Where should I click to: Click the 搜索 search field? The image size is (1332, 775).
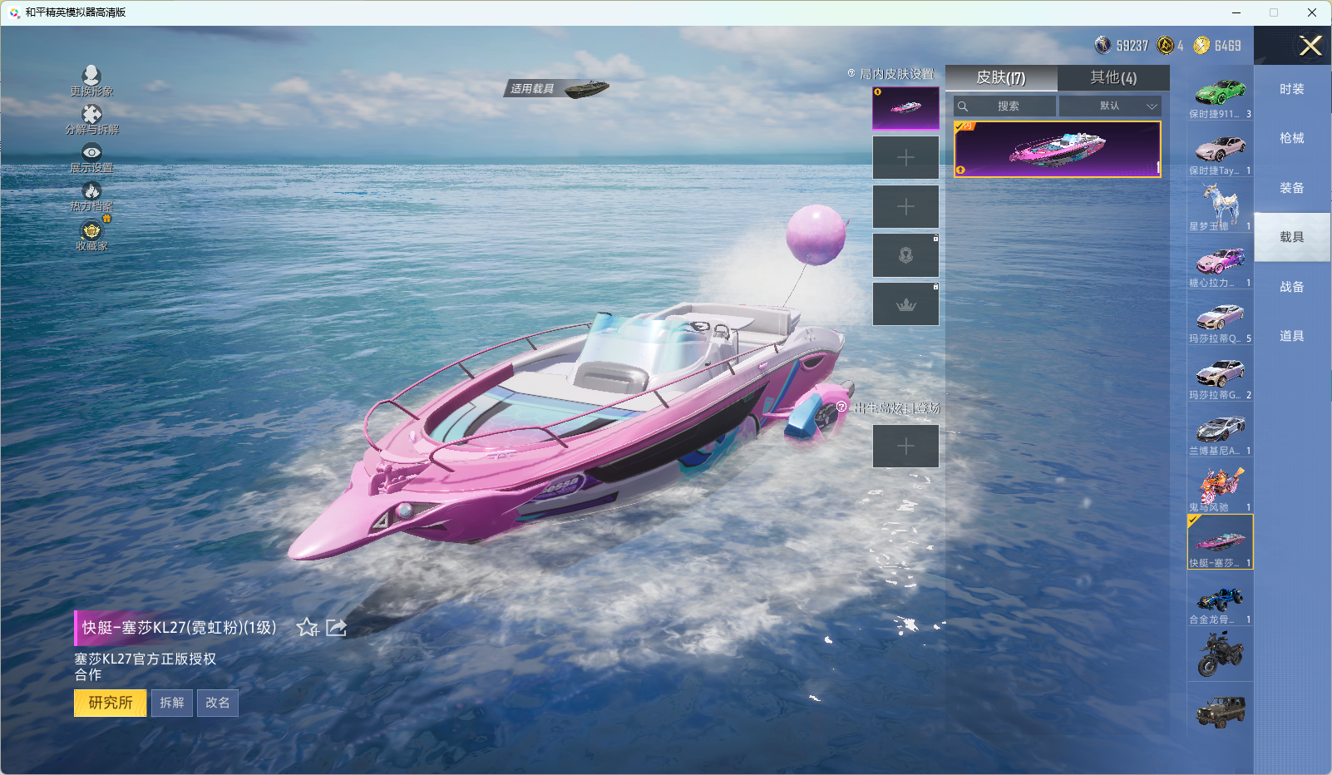pos(1008,106)
